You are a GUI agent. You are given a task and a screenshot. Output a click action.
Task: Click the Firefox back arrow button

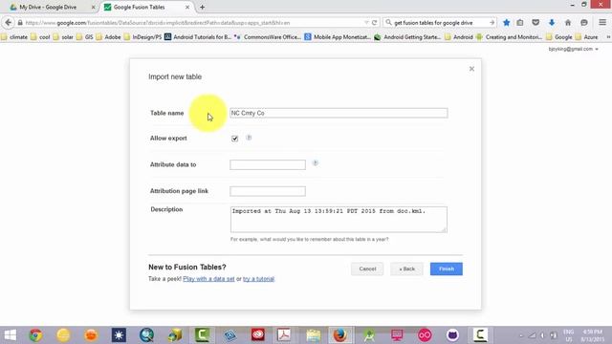click(x=9, y=23)
